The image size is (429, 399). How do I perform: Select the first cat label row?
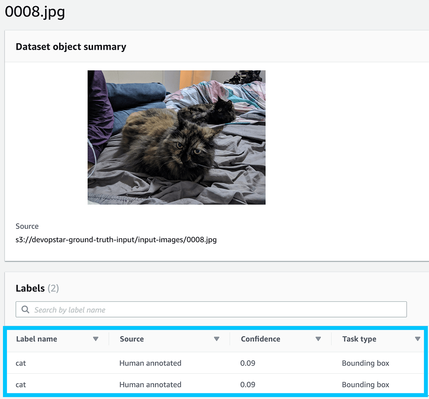[x=21, y=363]
